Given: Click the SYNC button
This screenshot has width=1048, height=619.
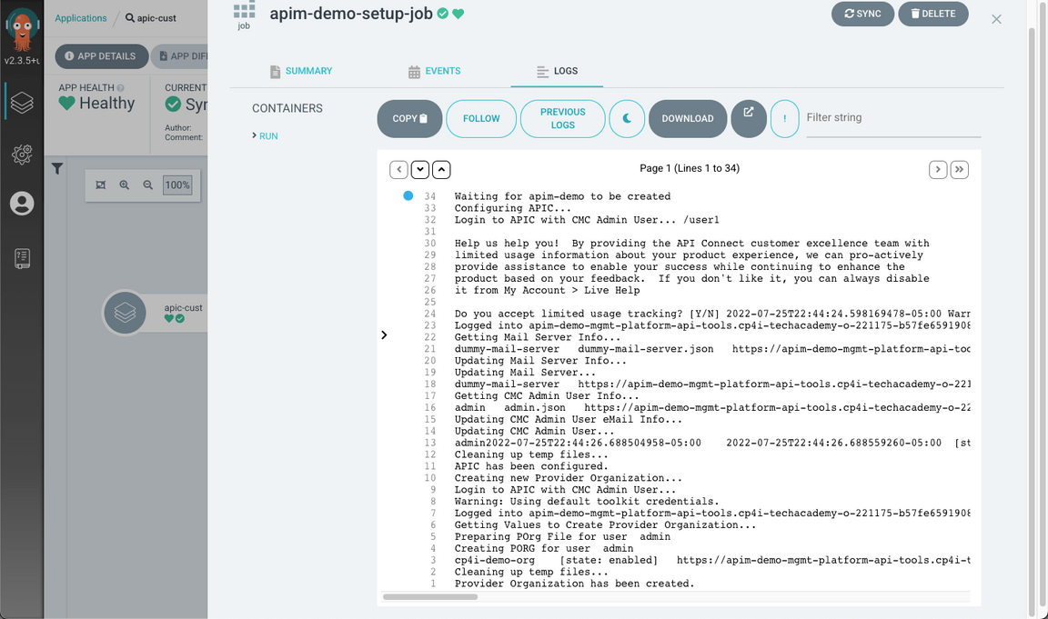Looking at the screenshot, I should [862, 14].
